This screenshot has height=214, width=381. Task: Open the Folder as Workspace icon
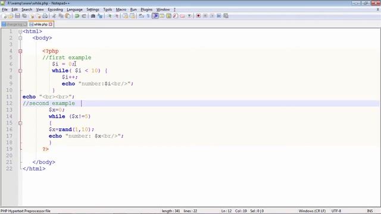point(182,16)
